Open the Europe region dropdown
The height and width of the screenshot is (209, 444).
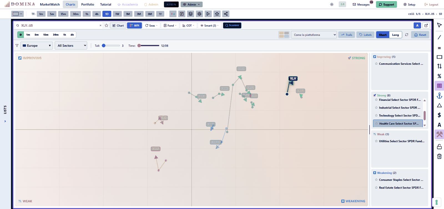37,46
